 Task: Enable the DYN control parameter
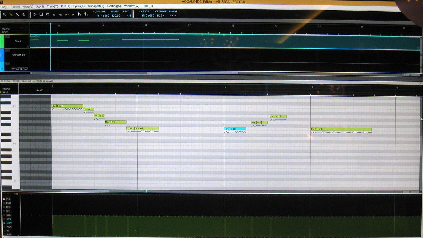4,203
